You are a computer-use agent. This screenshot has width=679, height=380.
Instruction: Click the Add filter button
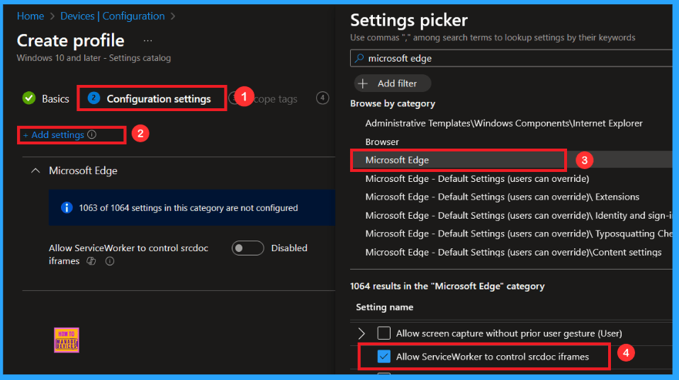tap(393, 84)
